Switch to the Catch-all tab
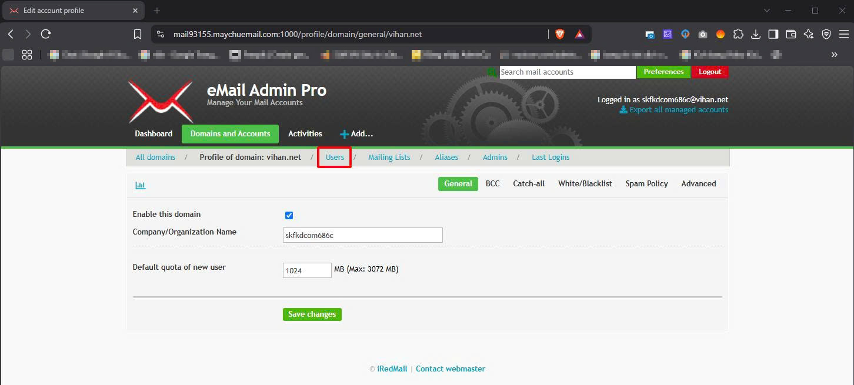Image resolution: width=854 pixels, height=385 pixels. pyautogui.click(x=529, y=184)
